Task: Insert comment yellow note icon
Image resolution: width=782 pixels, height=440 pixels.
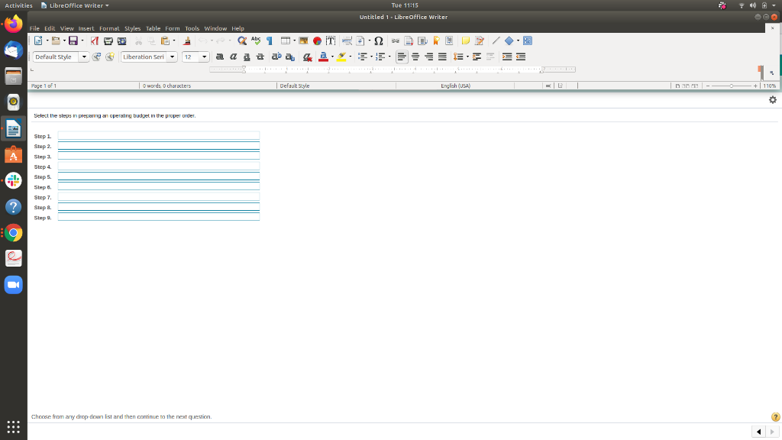Action: [x=466, y=41]
